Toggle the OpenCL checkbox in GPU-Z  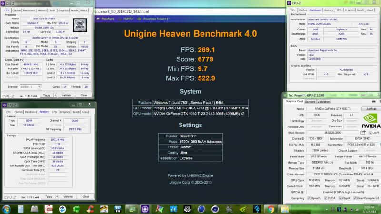309,198
